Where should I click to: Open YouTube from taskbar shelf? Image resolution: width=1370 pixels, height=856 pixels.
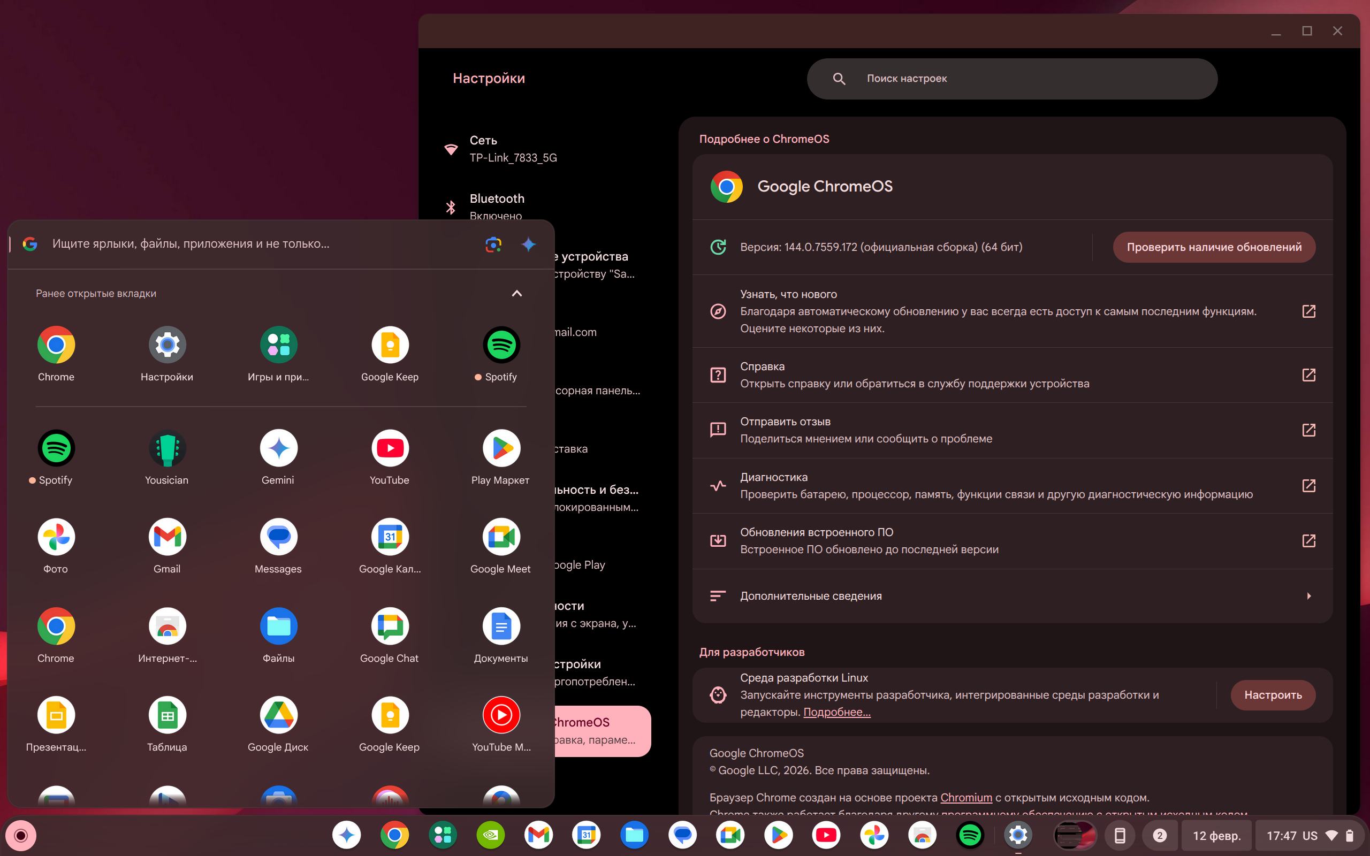point(826,835)
